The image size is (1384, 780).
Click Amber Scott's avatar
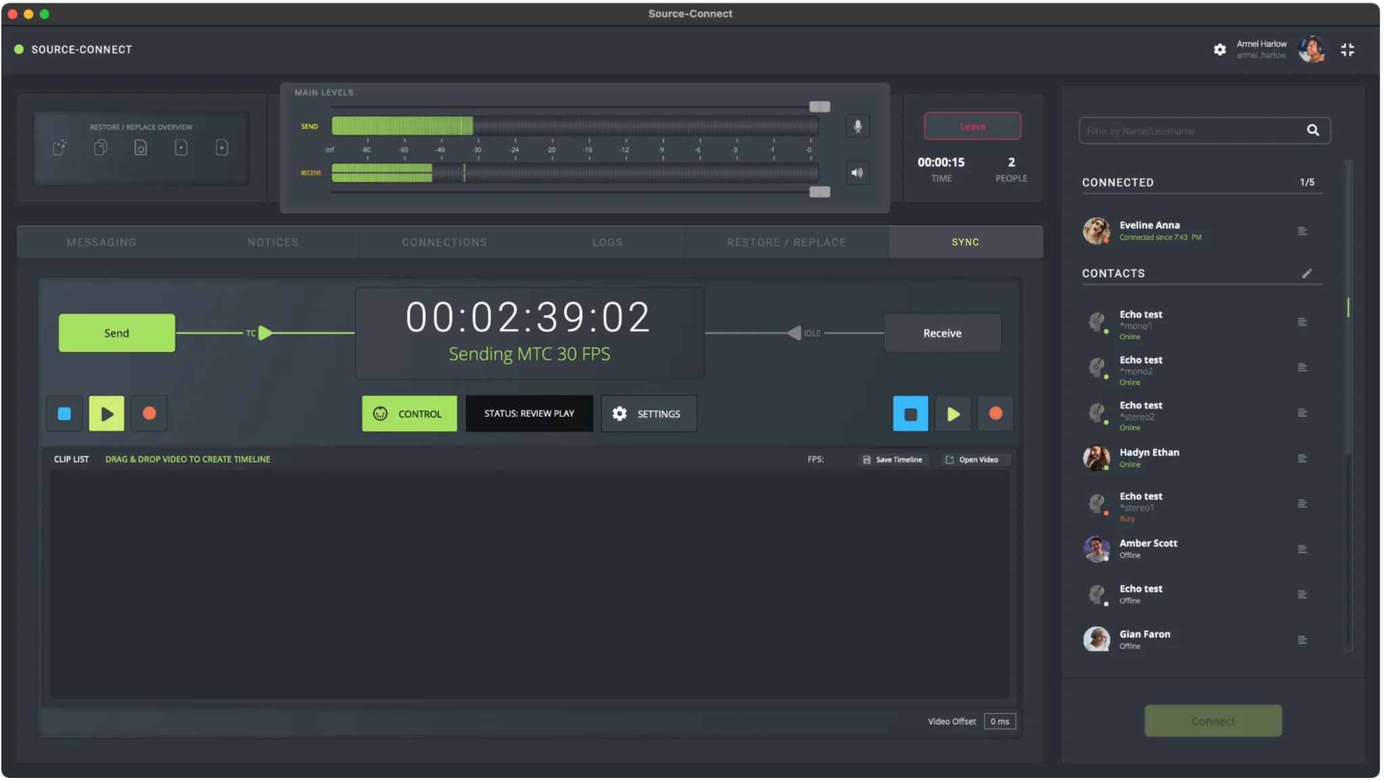(1096, 549)
